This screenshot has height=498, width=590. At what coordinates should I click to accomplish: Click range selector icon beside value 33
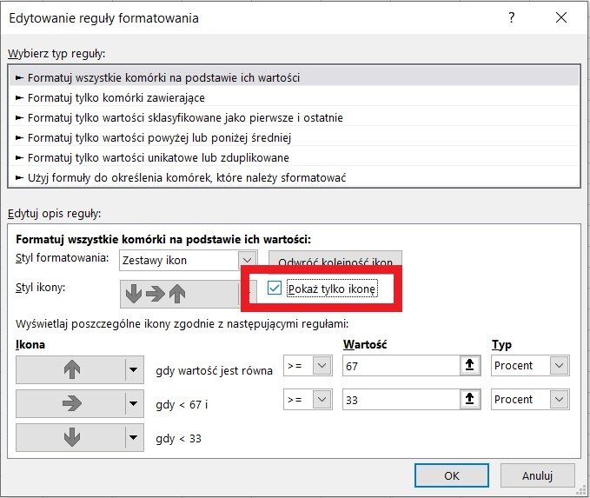pos(469,400)
